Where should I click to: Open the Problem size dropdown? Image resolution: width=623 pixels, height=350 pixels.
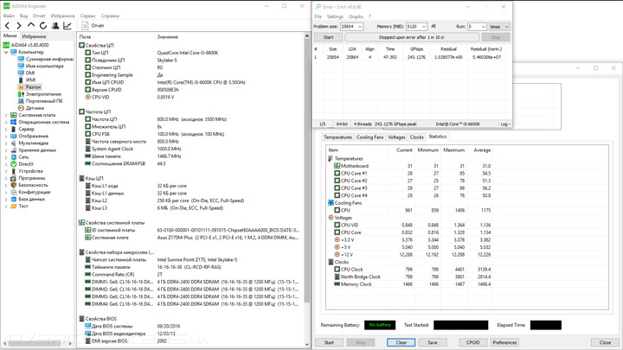pyautogui.click(x=360, y=27)
